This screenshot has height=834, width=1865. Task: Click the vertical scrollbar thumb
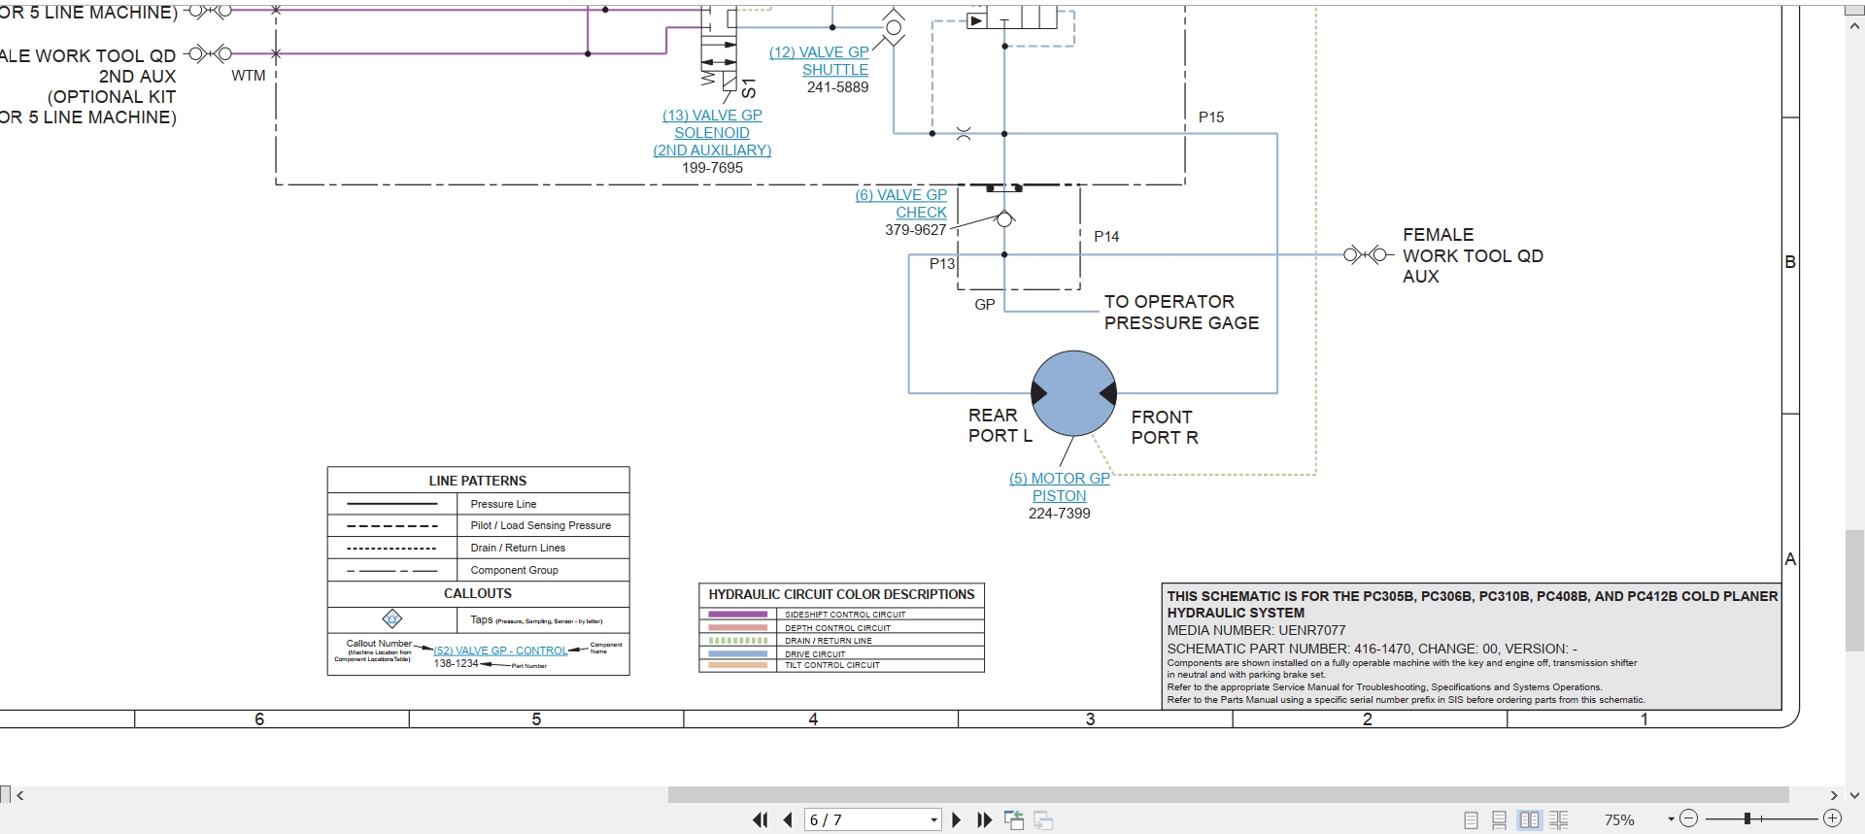point(1855,590)
